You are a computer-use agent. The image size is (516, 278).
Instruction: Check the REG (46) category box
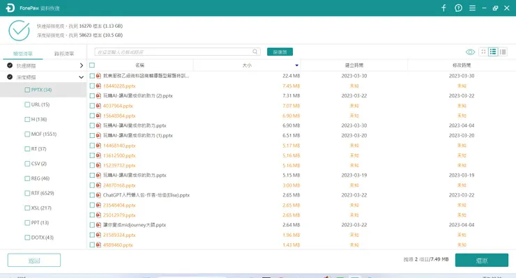click(x=27, y=178)
